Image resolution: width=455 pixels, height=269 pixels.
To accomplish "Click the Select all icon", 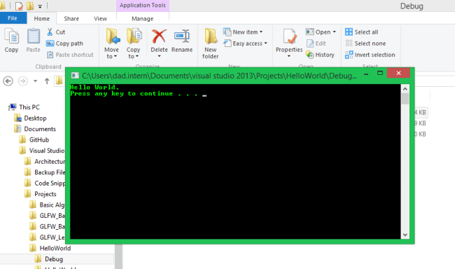I will [349, 32].
